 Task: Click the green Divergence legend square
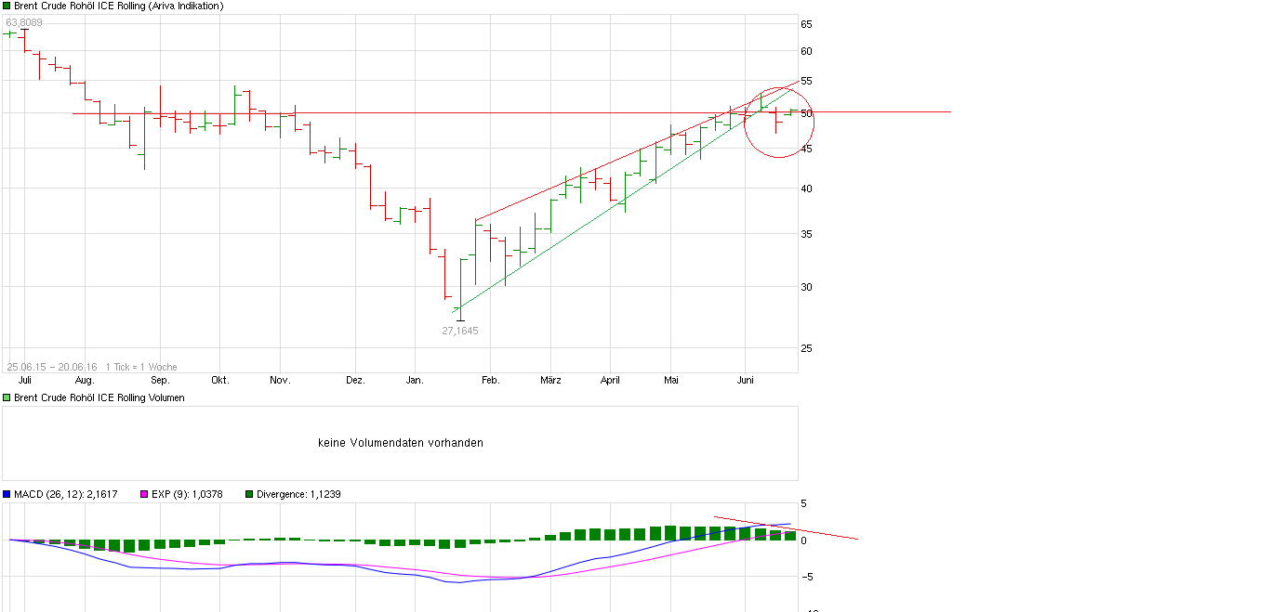pyautogui.click(x=249, y=494)
